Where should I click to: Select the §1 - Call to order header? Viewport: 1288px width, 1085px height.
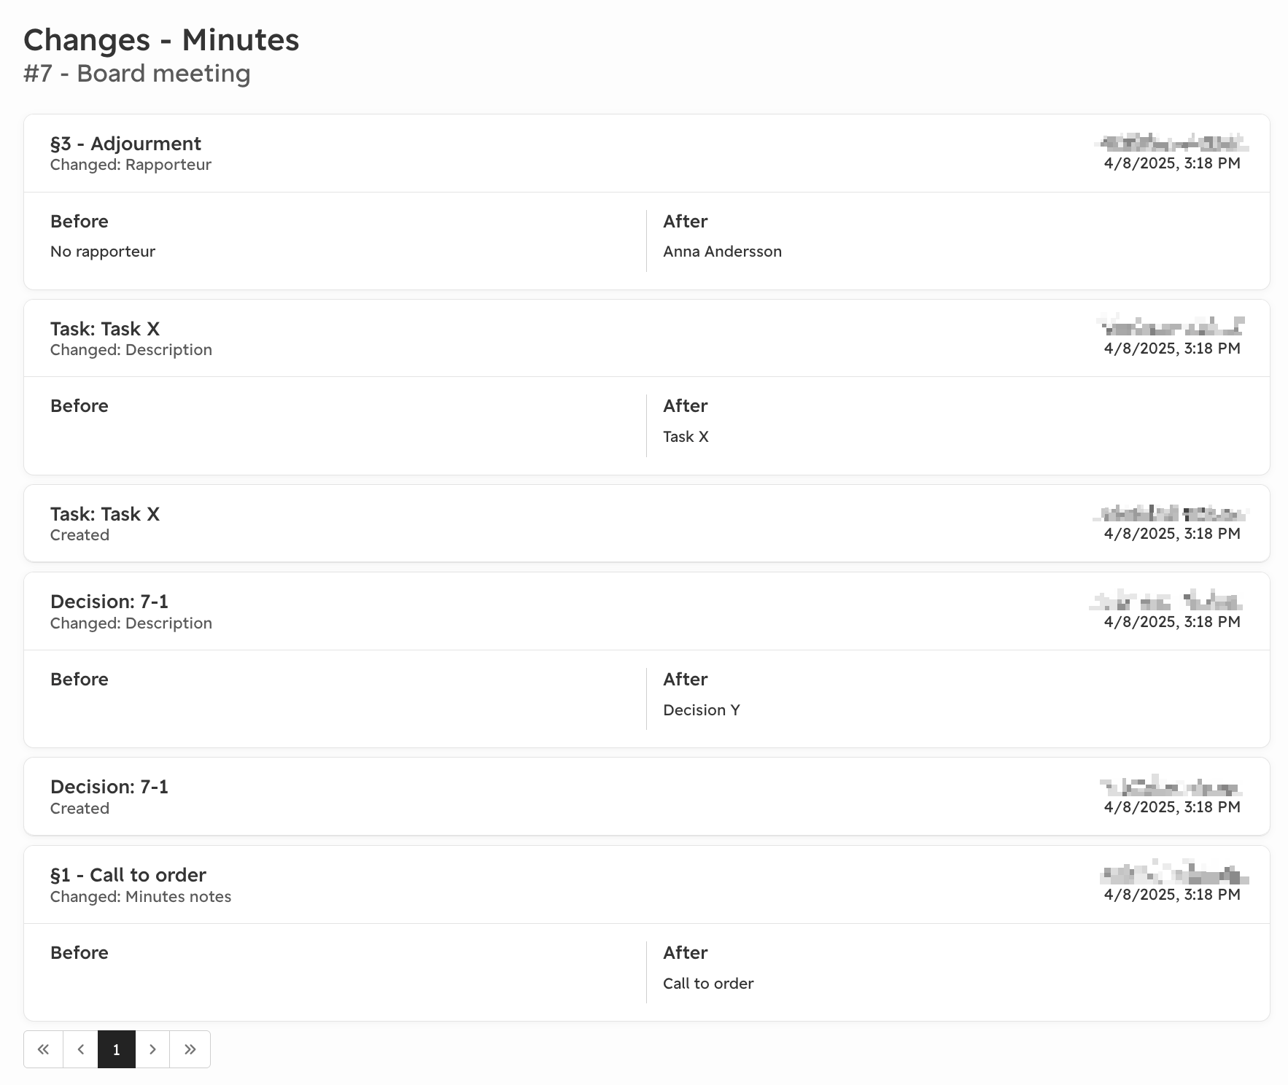(646, 885)
